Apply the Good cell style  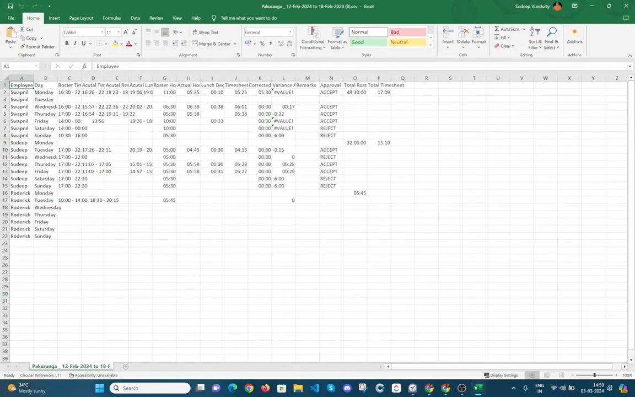pos(368,42)
